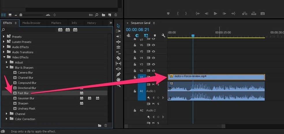Screen dimensions: 284x134
Task: Choose the Track Select Forward tool
Action: [x=118, y=31]
